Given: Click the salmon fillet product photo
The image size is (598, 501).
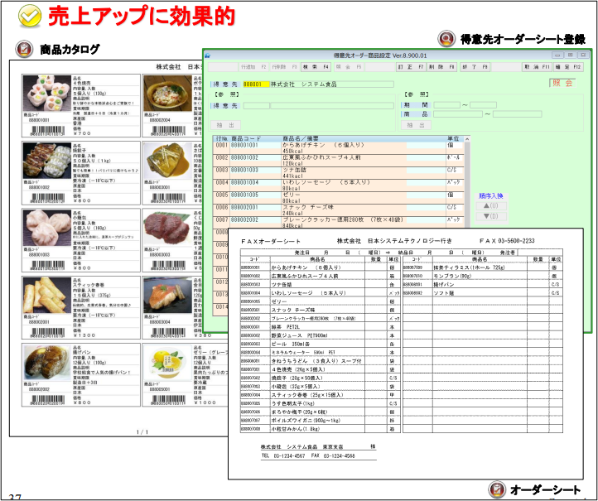Looking at the screenshot, I should pyautogui.click(x=167, y=295).
